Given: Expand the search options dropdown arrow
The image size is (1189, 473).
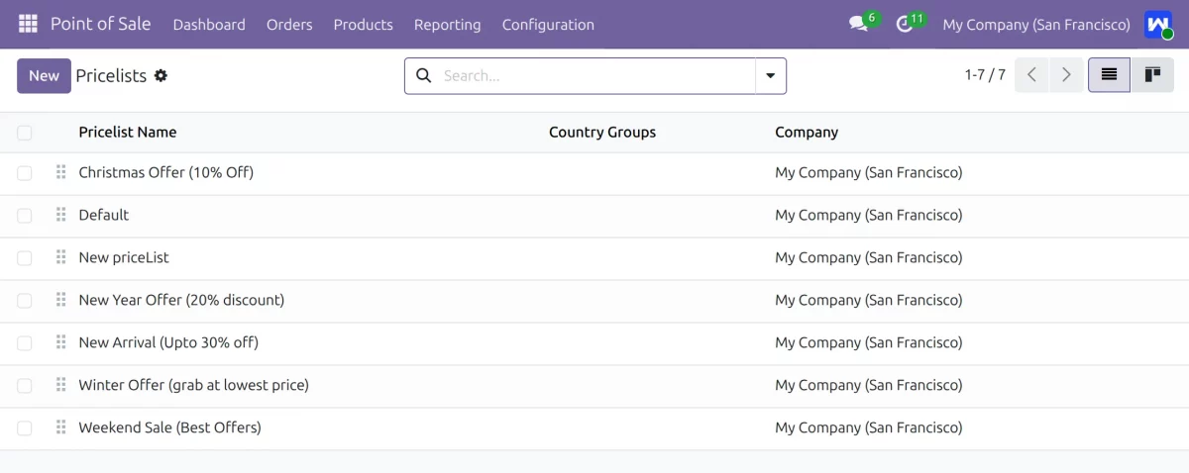Looking at the screenshot, I should (770, 75).
